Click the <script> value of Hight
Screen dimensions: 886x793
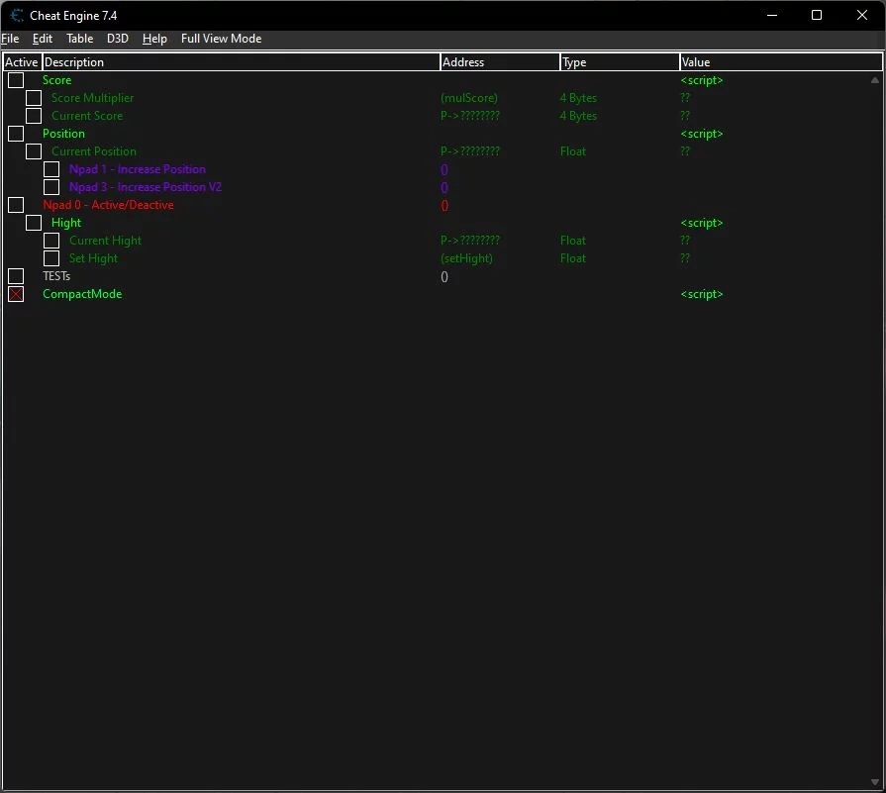[x=702, y=223]
